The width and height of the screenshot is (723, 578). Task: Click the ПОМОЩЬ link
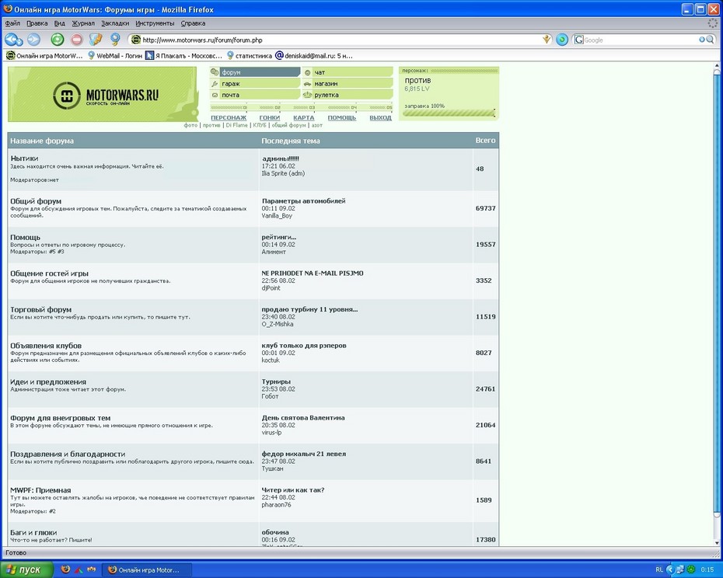(341, 117)
